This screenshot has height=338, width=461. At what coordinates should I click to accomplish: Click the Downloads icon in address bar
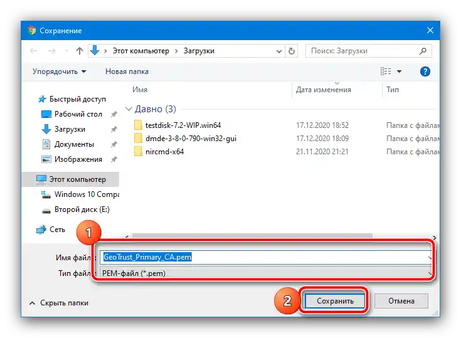coord(95,51)
